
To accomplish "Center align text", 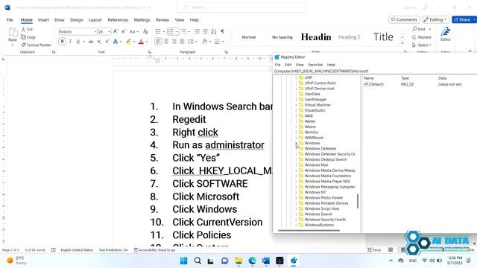I will (x=166, y=42).
